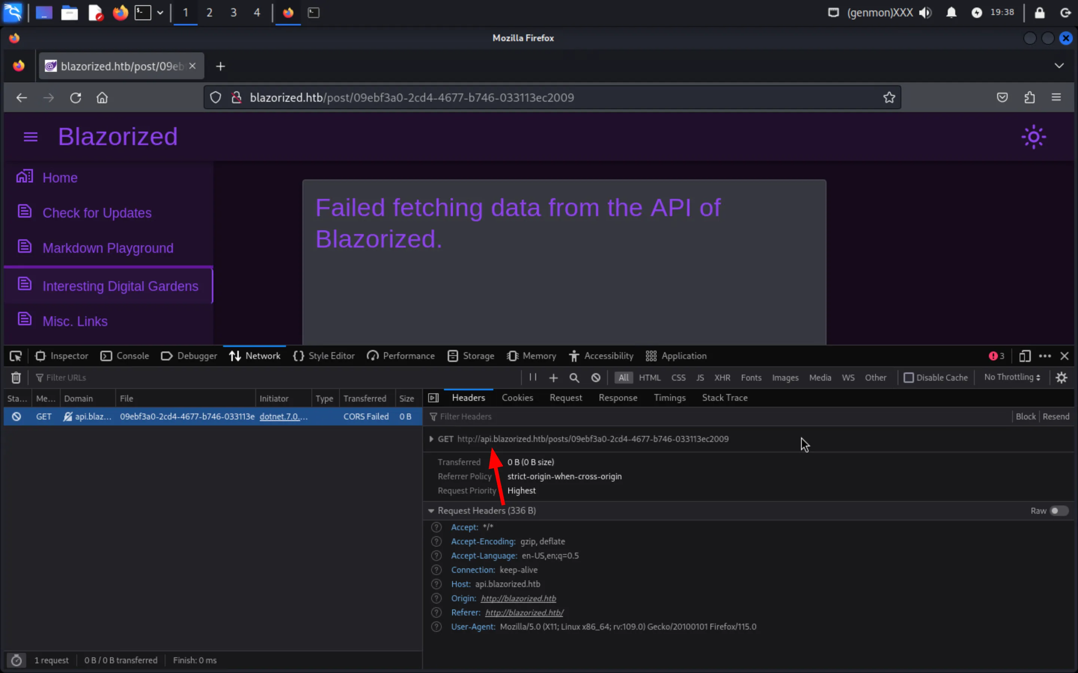Collapse the request details pane icon
The image size is (1078, 673).
(x=433, y=397)
